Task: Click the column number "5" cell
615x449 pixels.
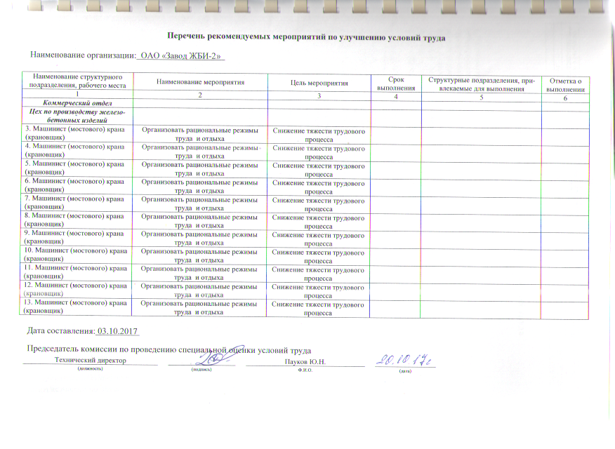Action: pyautogui.click(x=482, y=97)
